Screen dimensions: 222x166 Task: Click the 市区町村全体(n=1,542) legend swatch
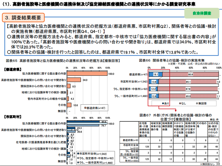coord(77,153)
